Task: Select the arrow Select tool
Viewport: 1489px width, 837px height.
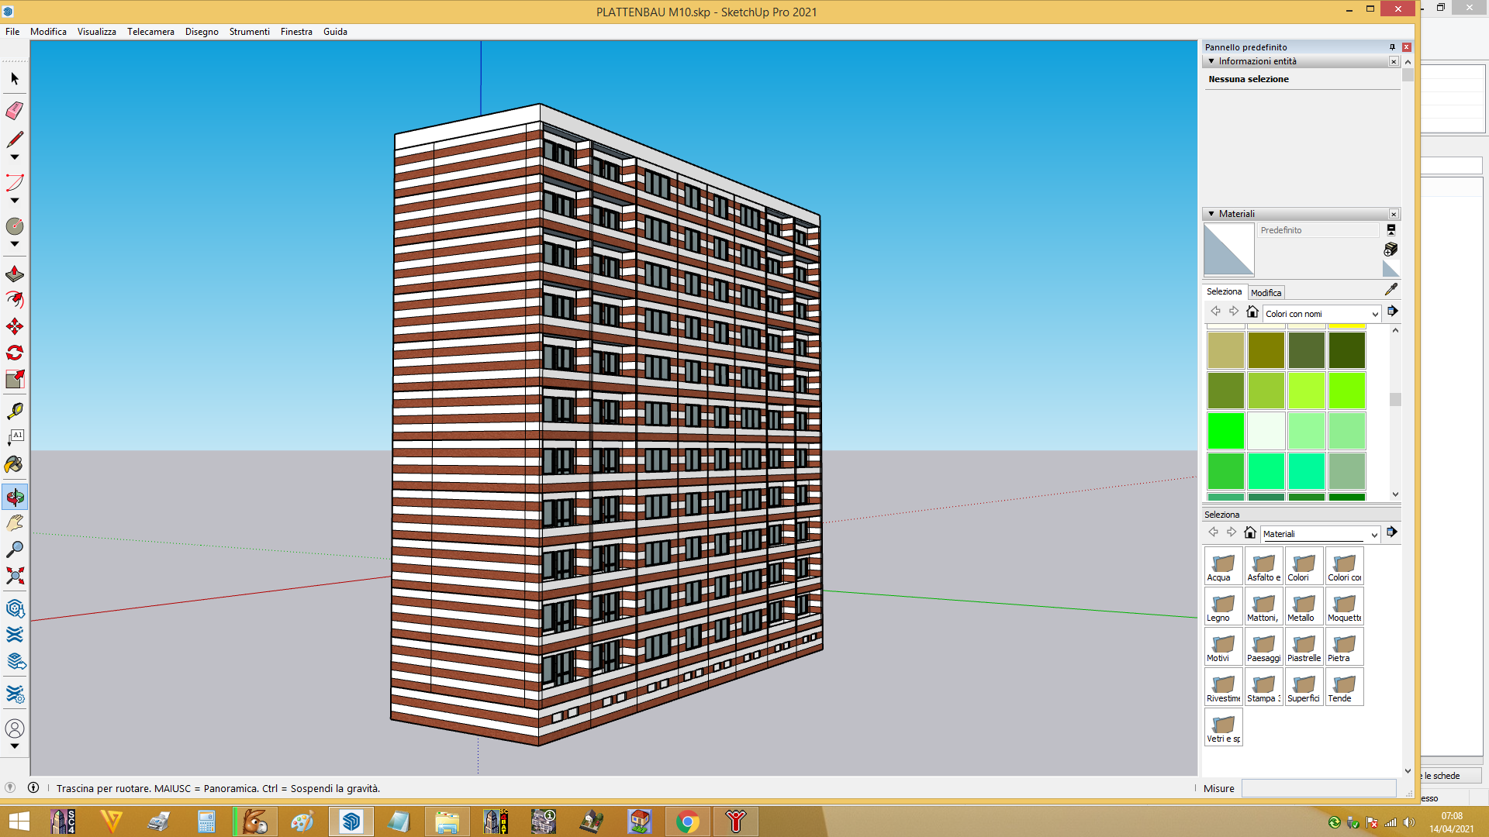Action: (15, 79)
